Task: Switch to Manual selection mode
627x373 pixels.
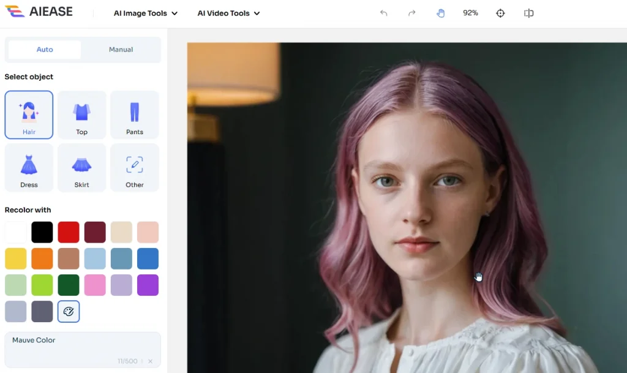Action: pos(121,50)
